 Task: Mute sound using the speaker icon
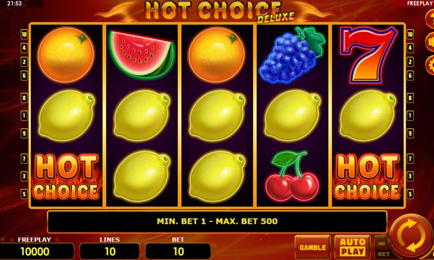coord(430,42)
